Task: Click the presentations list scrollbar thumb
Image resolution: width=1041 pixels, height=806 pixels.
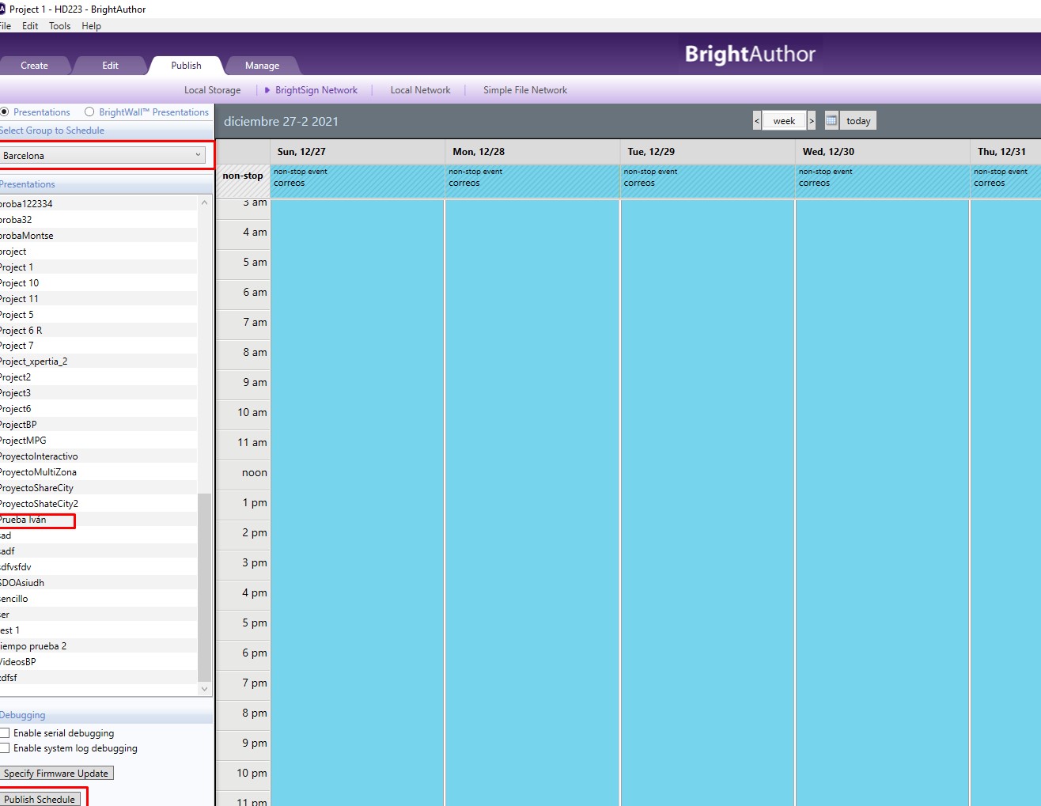Action: click(204, 586)
